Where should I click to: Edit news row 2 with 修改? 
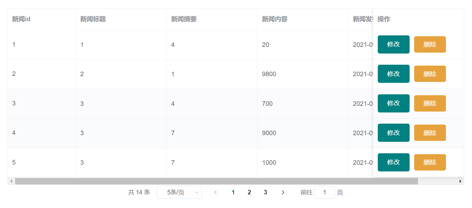[x=393, y=74]
